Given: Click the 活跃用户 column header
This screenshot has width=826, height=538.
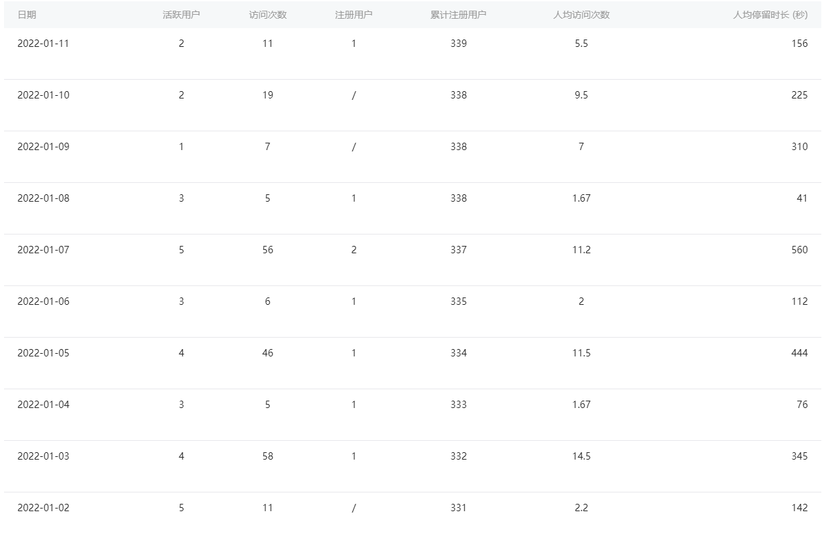Looking at the screenshot, I should coord(181,15).
